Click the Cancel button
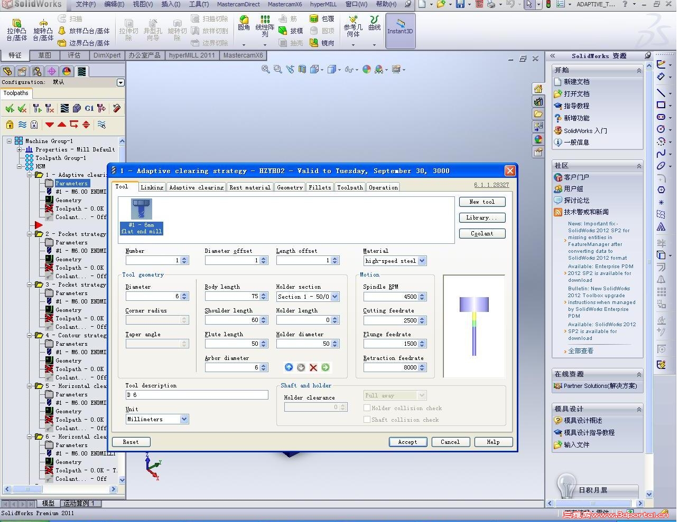 450,442
